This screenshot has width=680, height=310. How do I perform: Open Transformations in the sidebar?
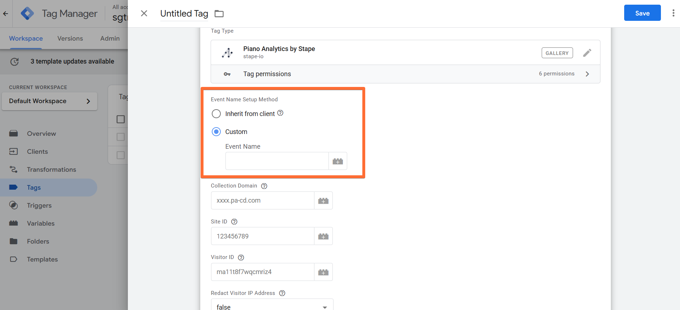pos(49,170)
